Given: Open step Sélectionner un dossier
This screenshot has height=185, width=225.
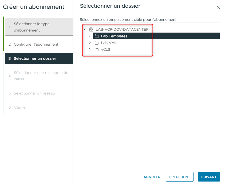Looking at the screenshot, I should (39, 58).
